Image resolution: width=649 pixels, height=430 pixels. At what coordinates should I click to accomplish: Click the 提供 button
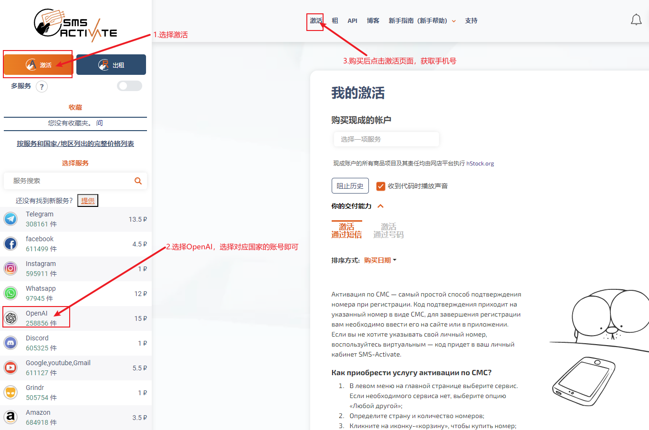[x=88, y=201]
